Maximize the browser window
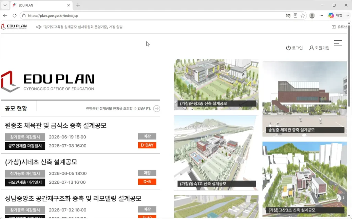 coord(334,5)
